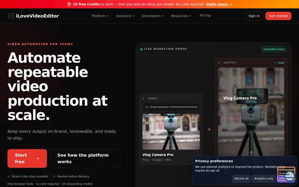
Task: Click the Automate repeatable video production headline
Action: pos(58,86)
